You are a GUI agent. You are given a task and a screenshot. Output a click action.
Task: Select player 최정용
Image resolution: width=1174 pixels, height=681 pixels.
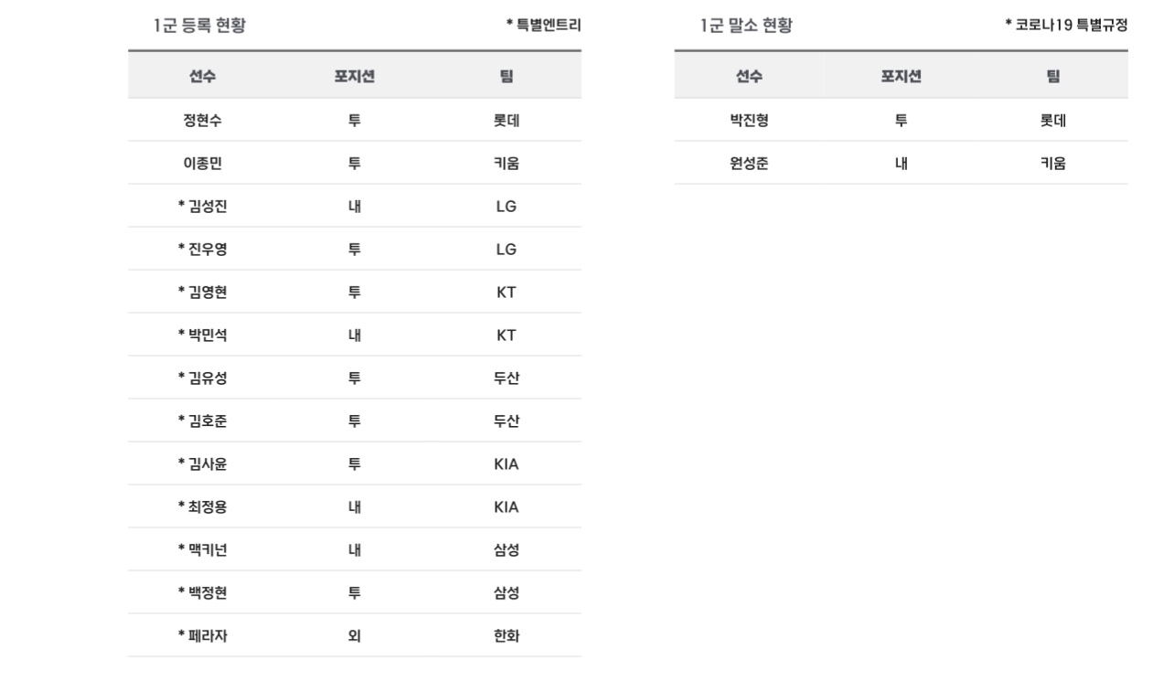coord(202,506)
